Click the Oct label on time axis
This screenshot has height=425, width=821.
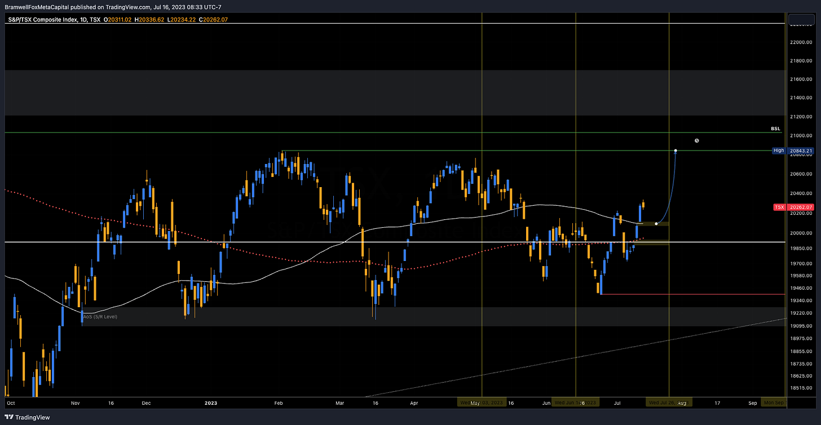10,403
